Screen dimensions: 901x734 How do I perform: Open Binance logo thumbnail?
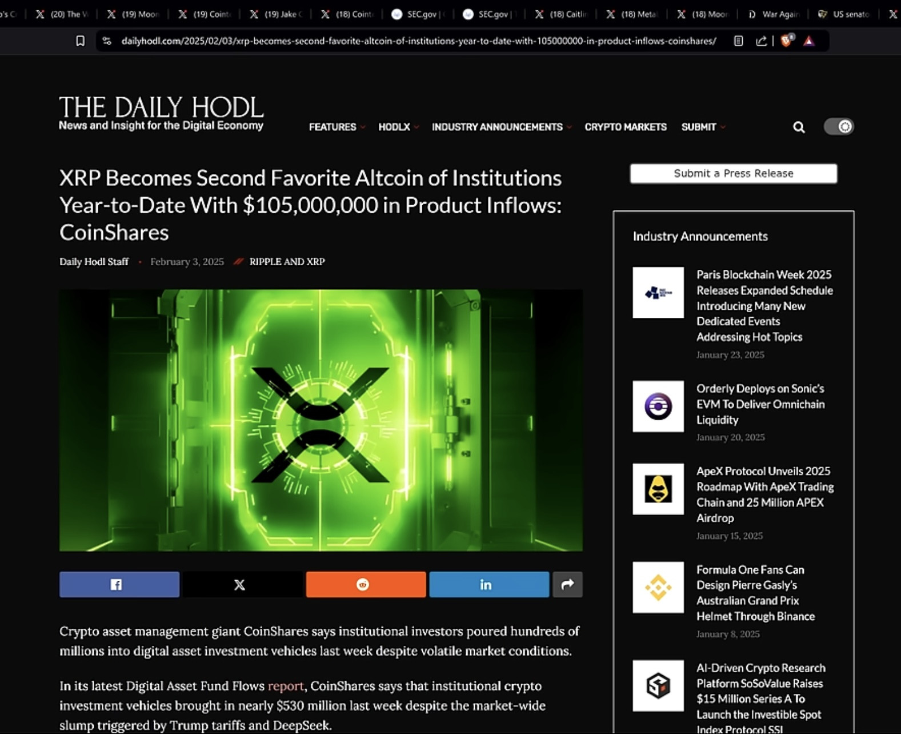658,588
